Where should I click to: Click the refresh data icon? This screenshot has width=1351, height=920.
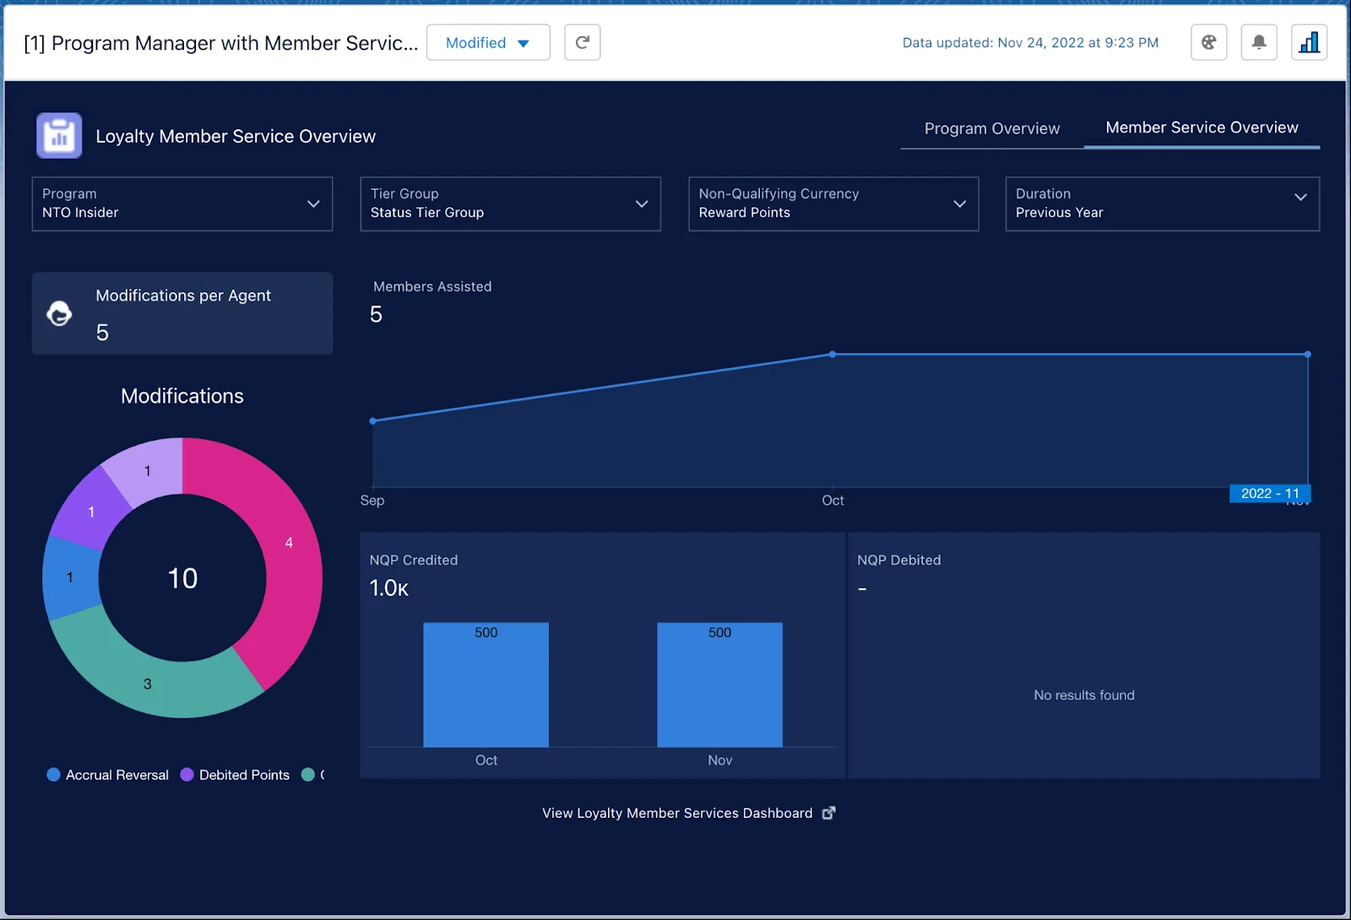click(582, 42)
